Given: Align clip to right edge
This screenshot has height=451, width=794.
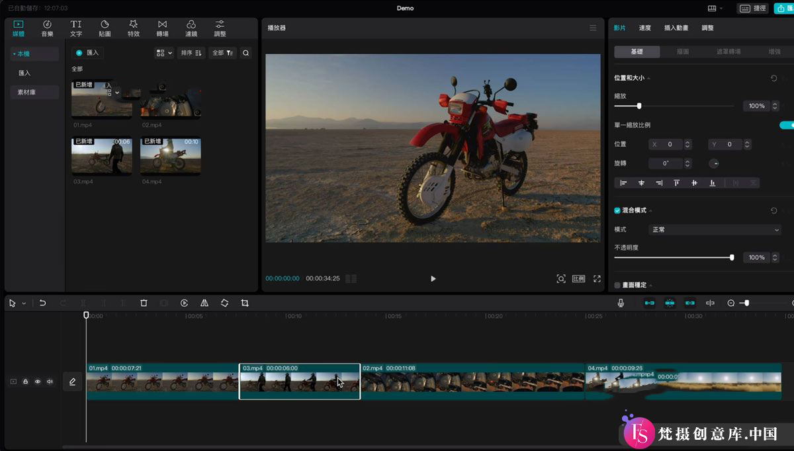Looking at the screenshot, I should pyautogui.click(x=659, y=183).
